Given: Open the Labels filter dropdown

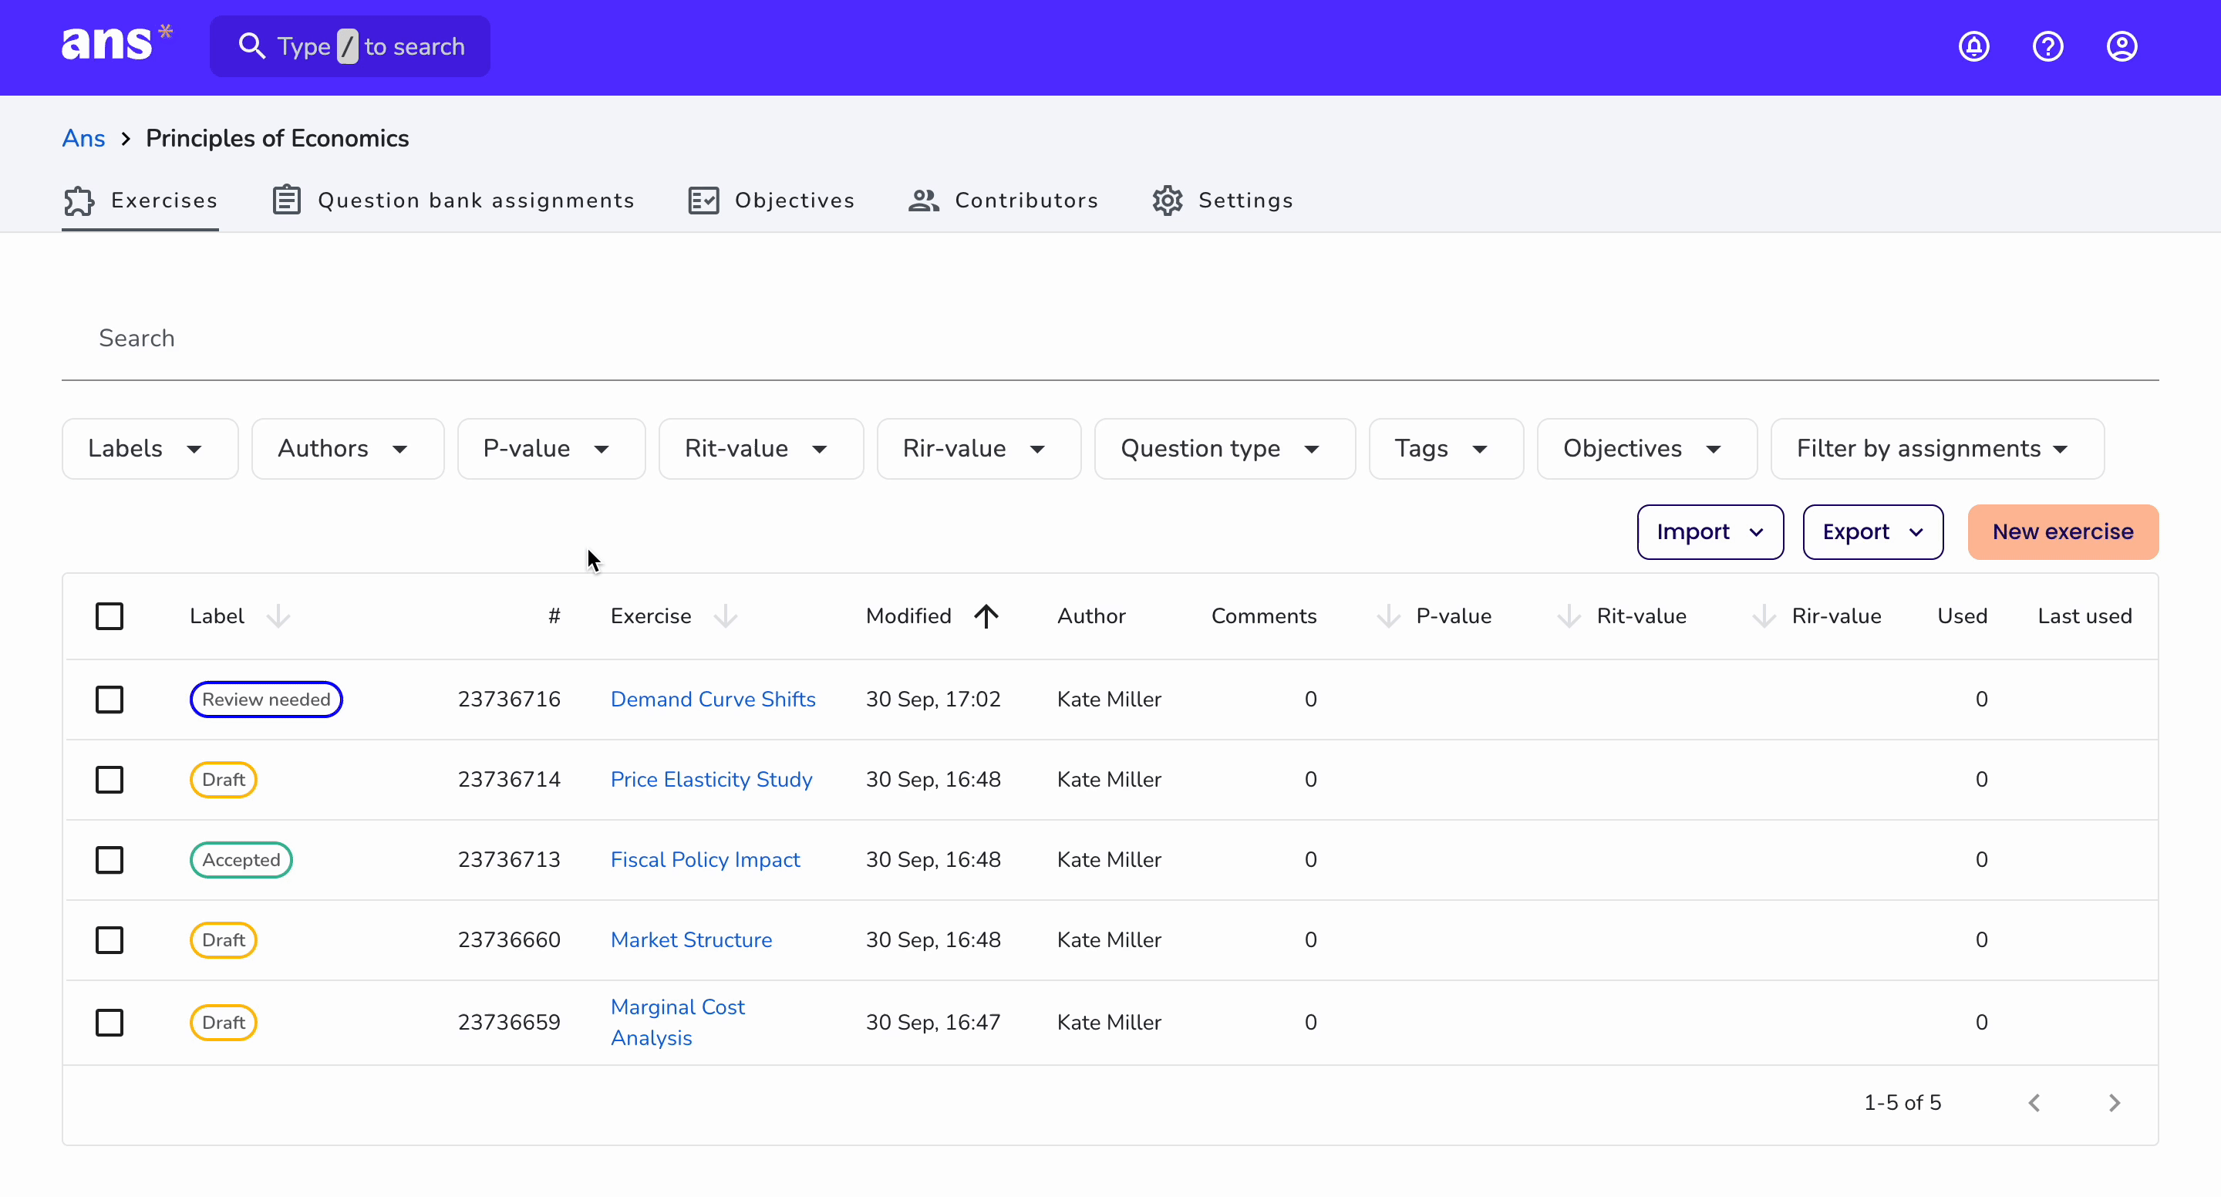Looking at the screenshot, I should point(150,448).
